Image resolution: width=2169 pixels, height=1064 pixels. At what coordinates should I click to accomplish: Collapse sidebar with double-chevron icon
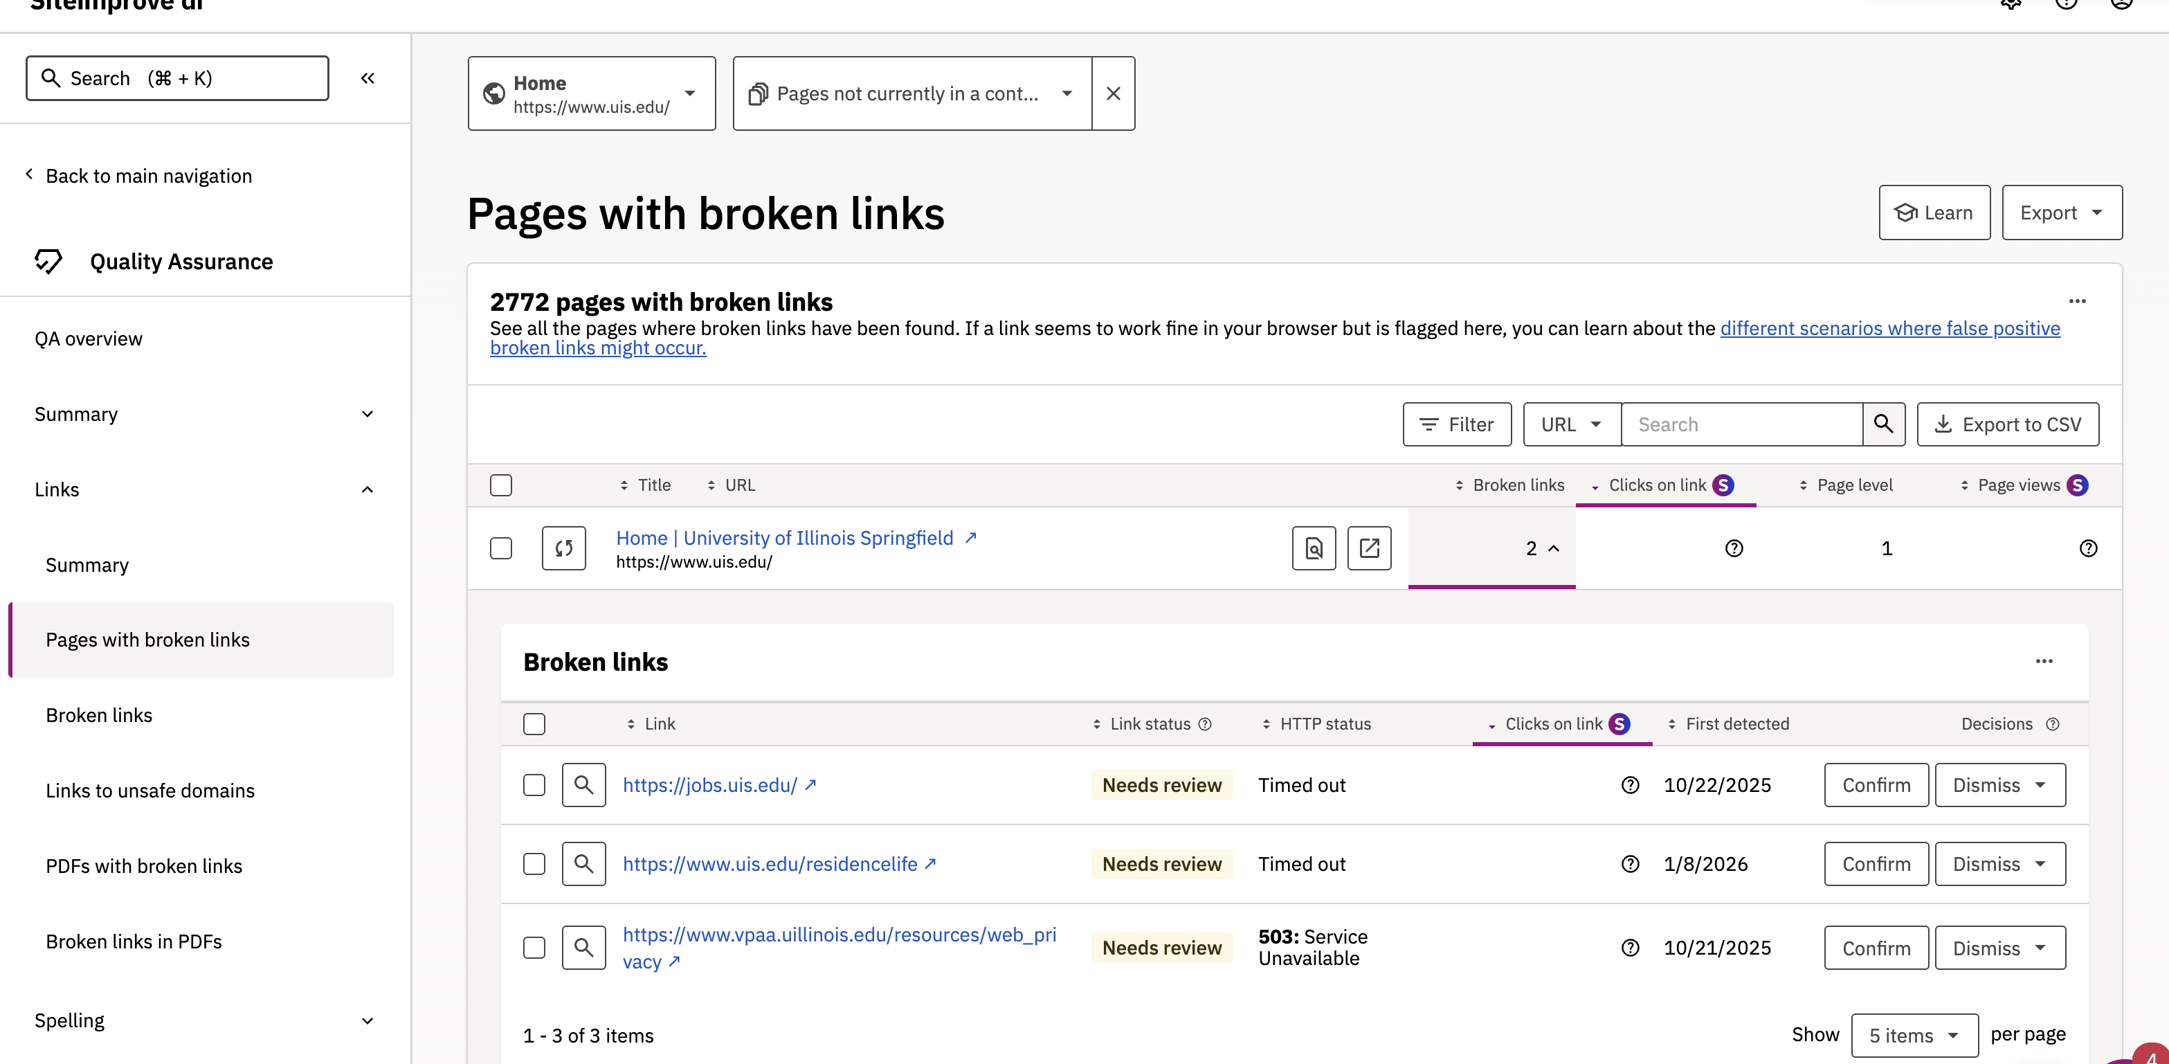point(367,78)
